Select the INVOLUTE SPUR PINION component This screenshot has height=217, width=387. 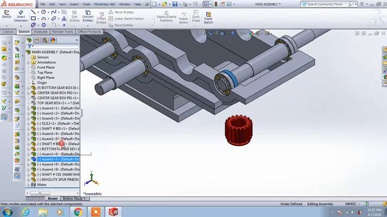tap(58, 180)
